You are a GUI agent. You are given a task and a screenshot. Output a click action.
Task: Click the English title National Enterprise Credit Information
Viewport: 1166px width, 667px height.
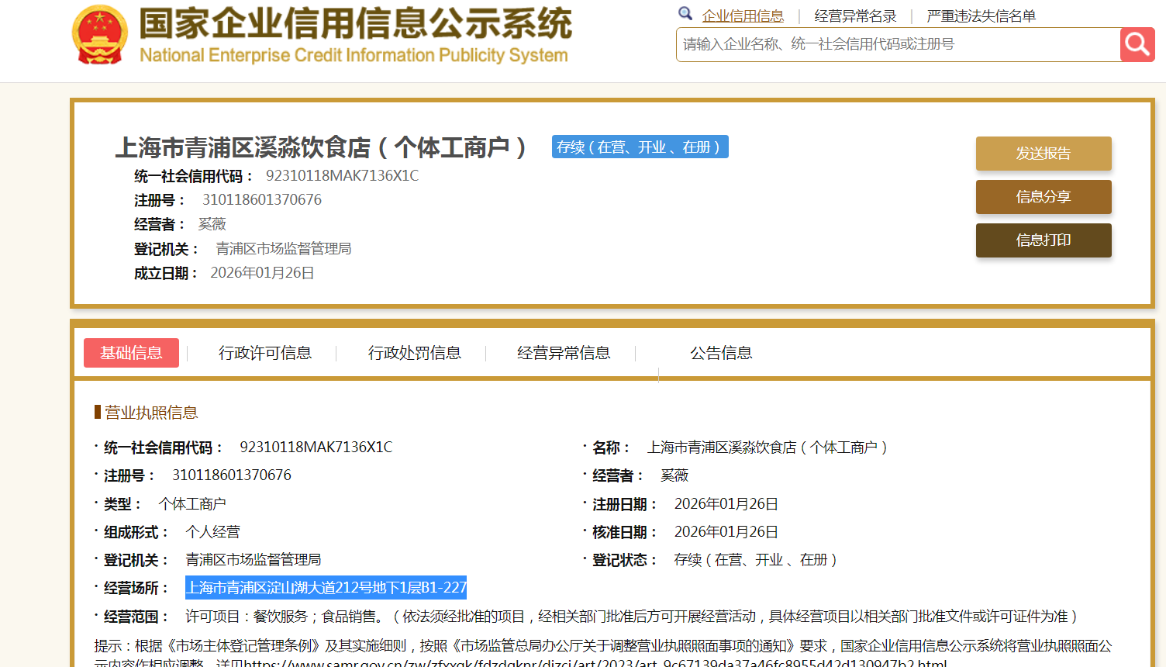pyautogui.click(x=354, y=55)
